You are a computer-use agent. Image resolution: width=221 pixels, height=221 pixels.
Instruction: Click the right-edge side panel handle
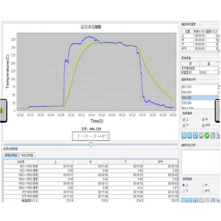click(x=218, y=110)
